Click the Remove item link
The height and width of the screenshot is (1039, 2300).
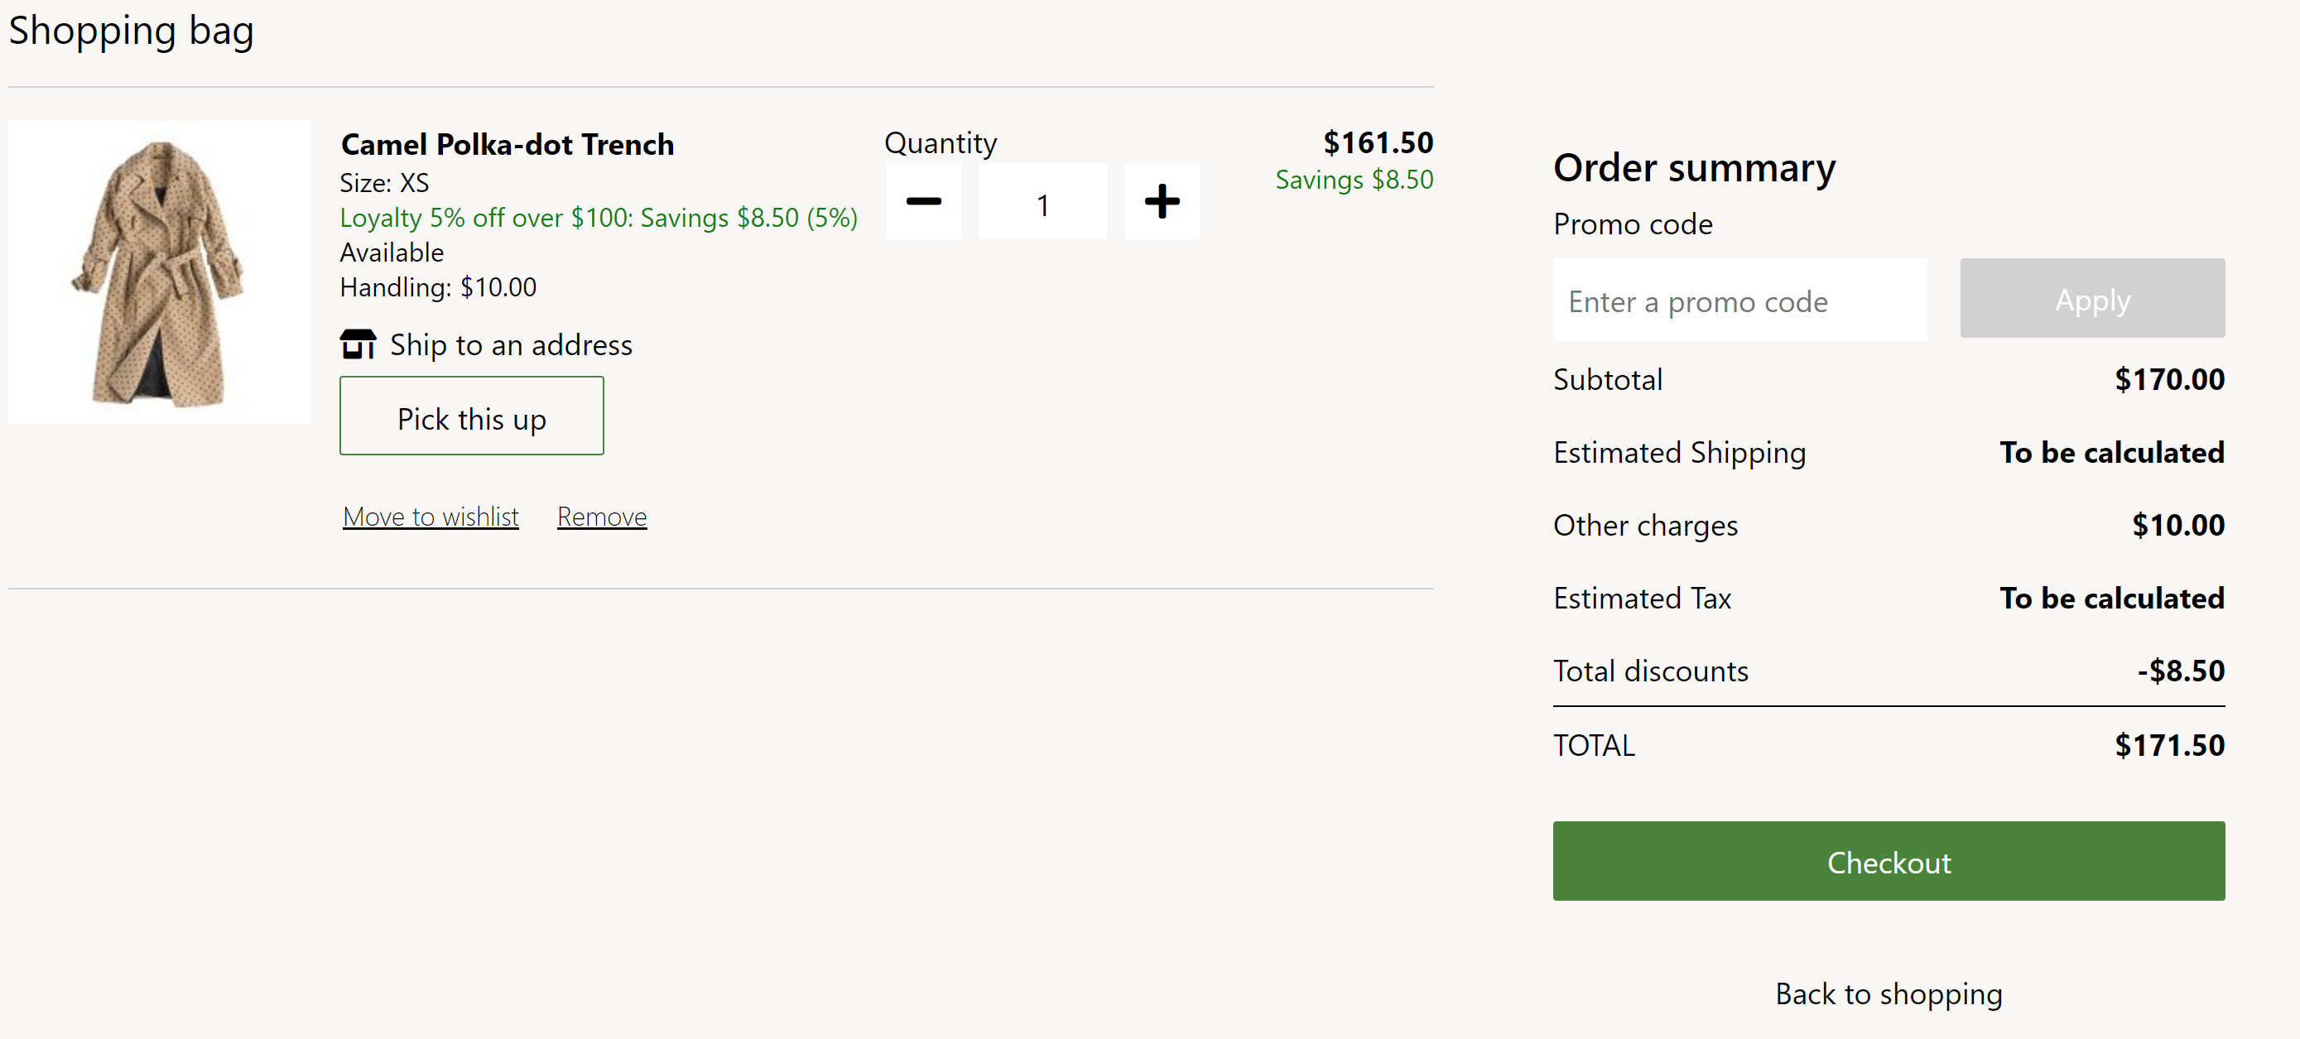click(x=603, y=515)
